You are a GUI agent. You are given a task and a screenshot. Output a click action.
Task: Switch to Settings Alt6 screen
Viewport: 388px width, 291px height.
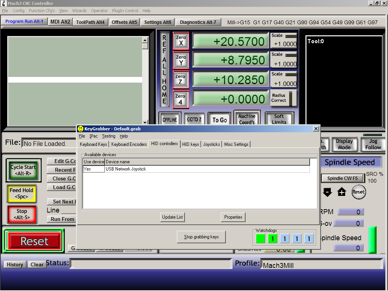point(158,22)
